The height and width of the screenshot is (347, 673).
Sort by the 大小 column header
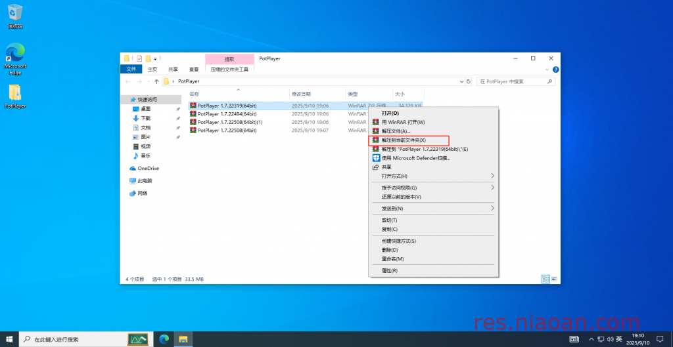(x=408, y=94)
